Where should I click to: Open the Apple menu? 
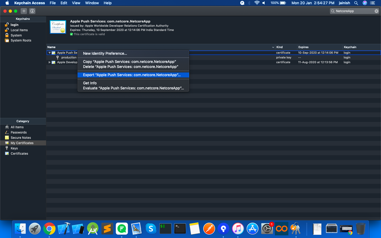(x=7, y=3)
